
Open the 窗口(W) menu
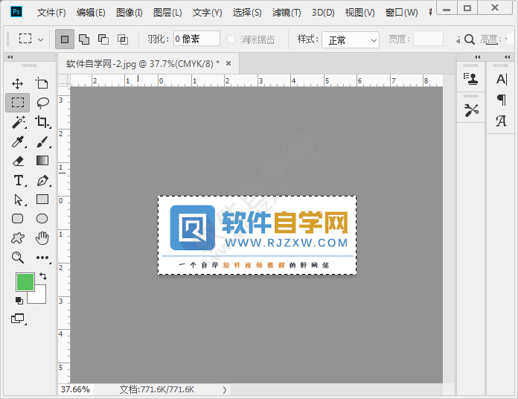pyautogui.click(x=401, y=13)
